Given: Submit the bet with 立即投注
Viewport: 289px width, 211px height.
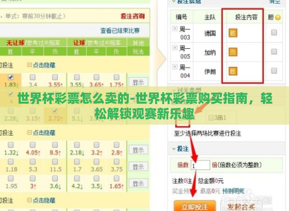Looking at the screenshot, I should [x=195, y=206].
